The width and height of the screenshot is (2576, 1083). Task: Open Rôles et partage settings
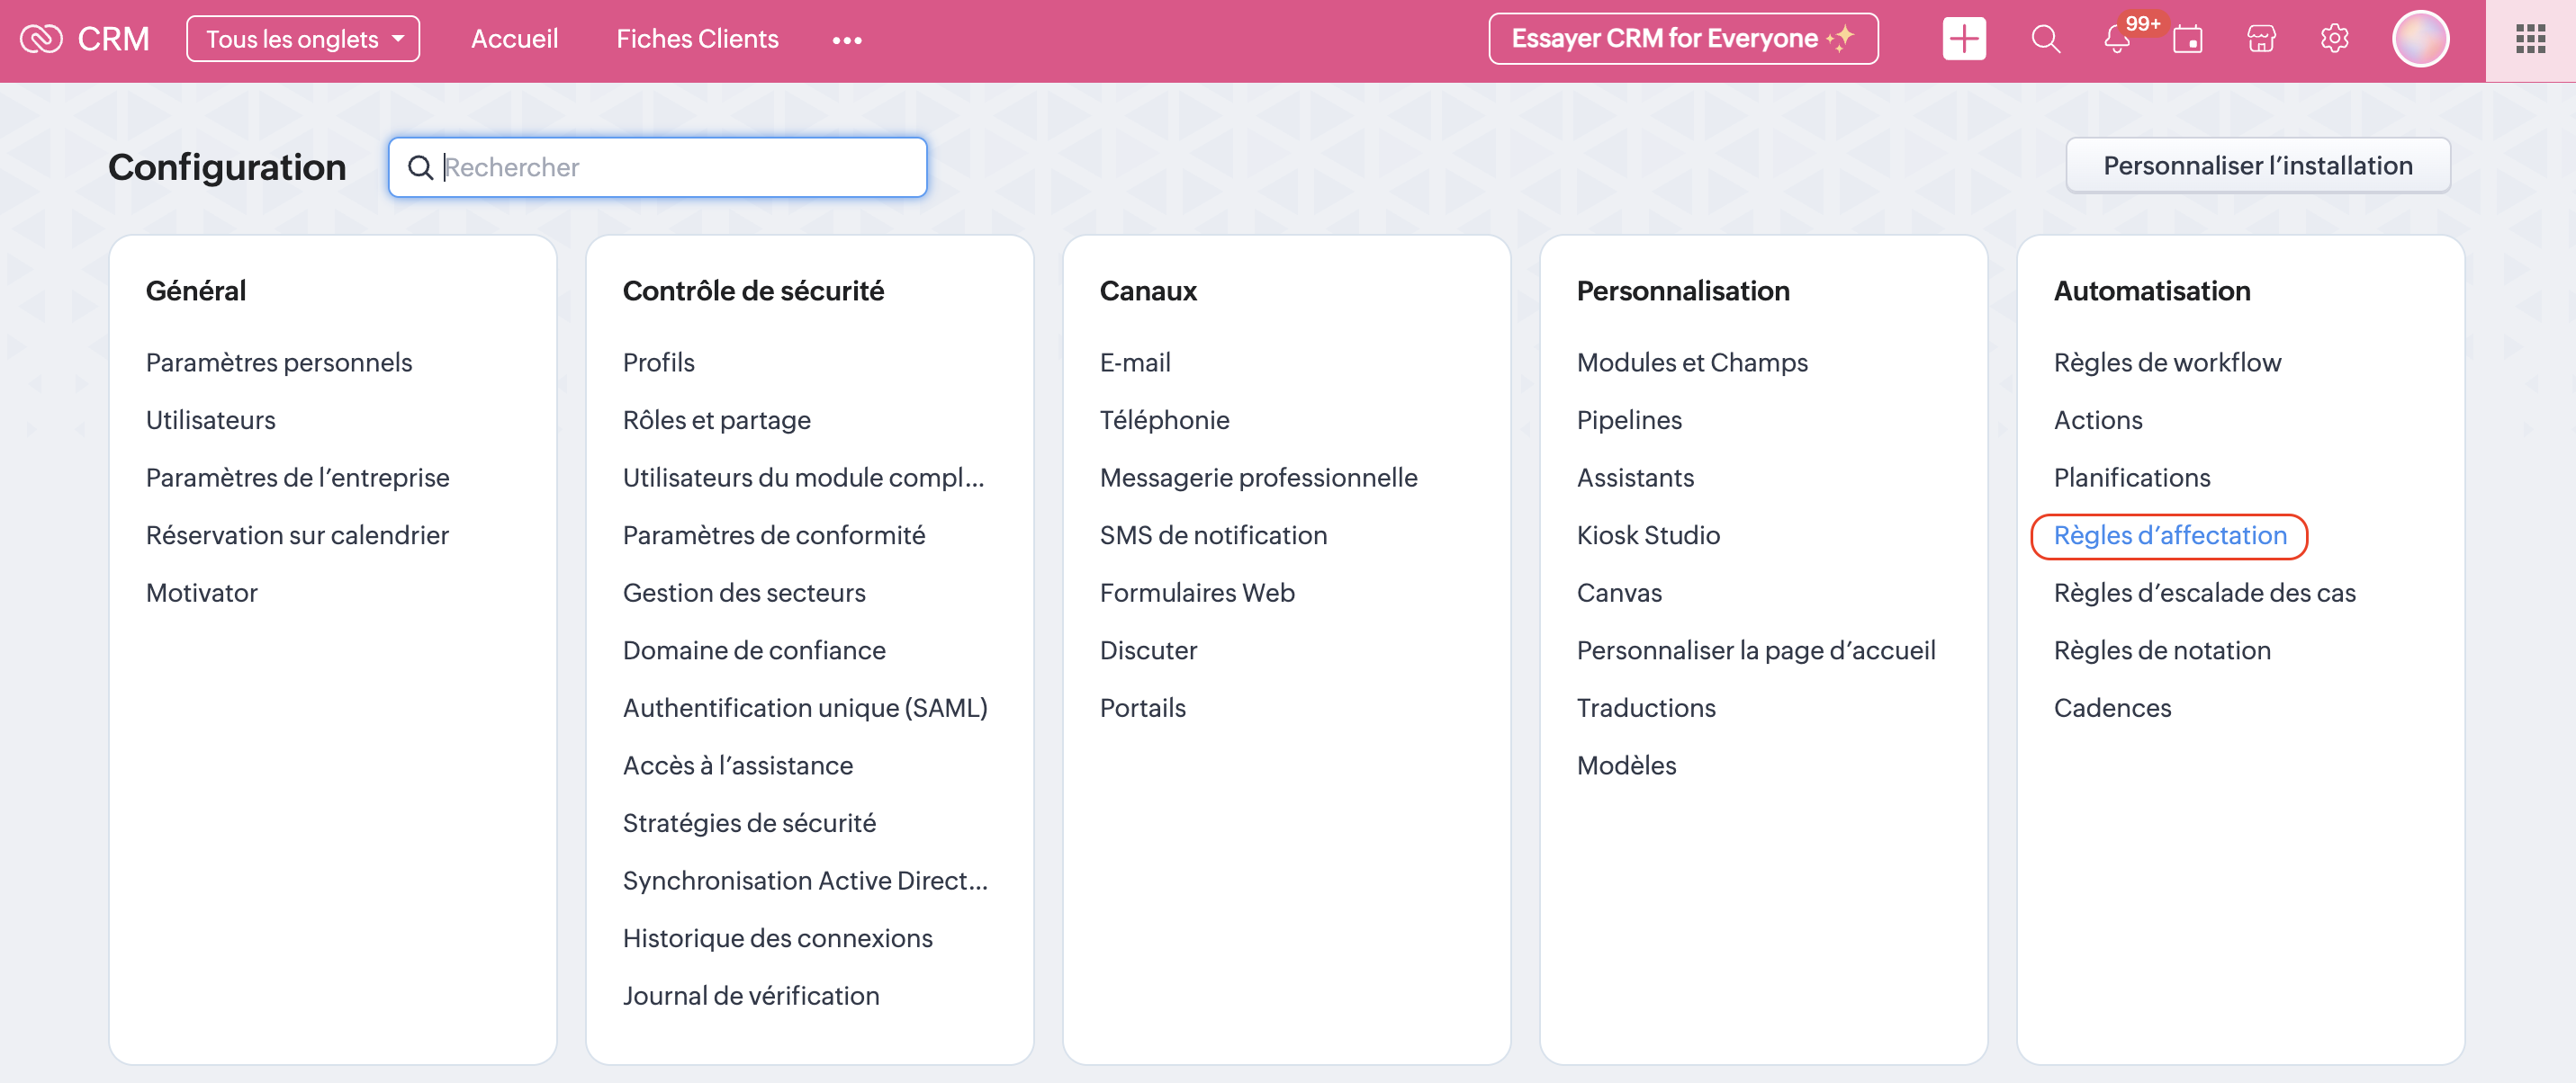coord(716,421)
